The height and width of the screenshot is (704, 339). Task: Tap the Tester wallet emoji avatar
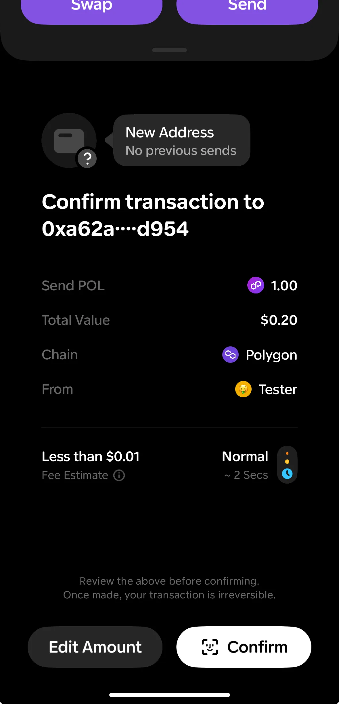point(243,389)
